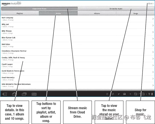View artist Crosby, Stills, Nash & Young
Screen dimensions: 155x124
click(13, 58)
